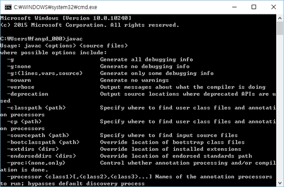The width and height of the screenshot is (284, 187).
Task: Click the '-nowarn' option text
Action: [19, 80]
